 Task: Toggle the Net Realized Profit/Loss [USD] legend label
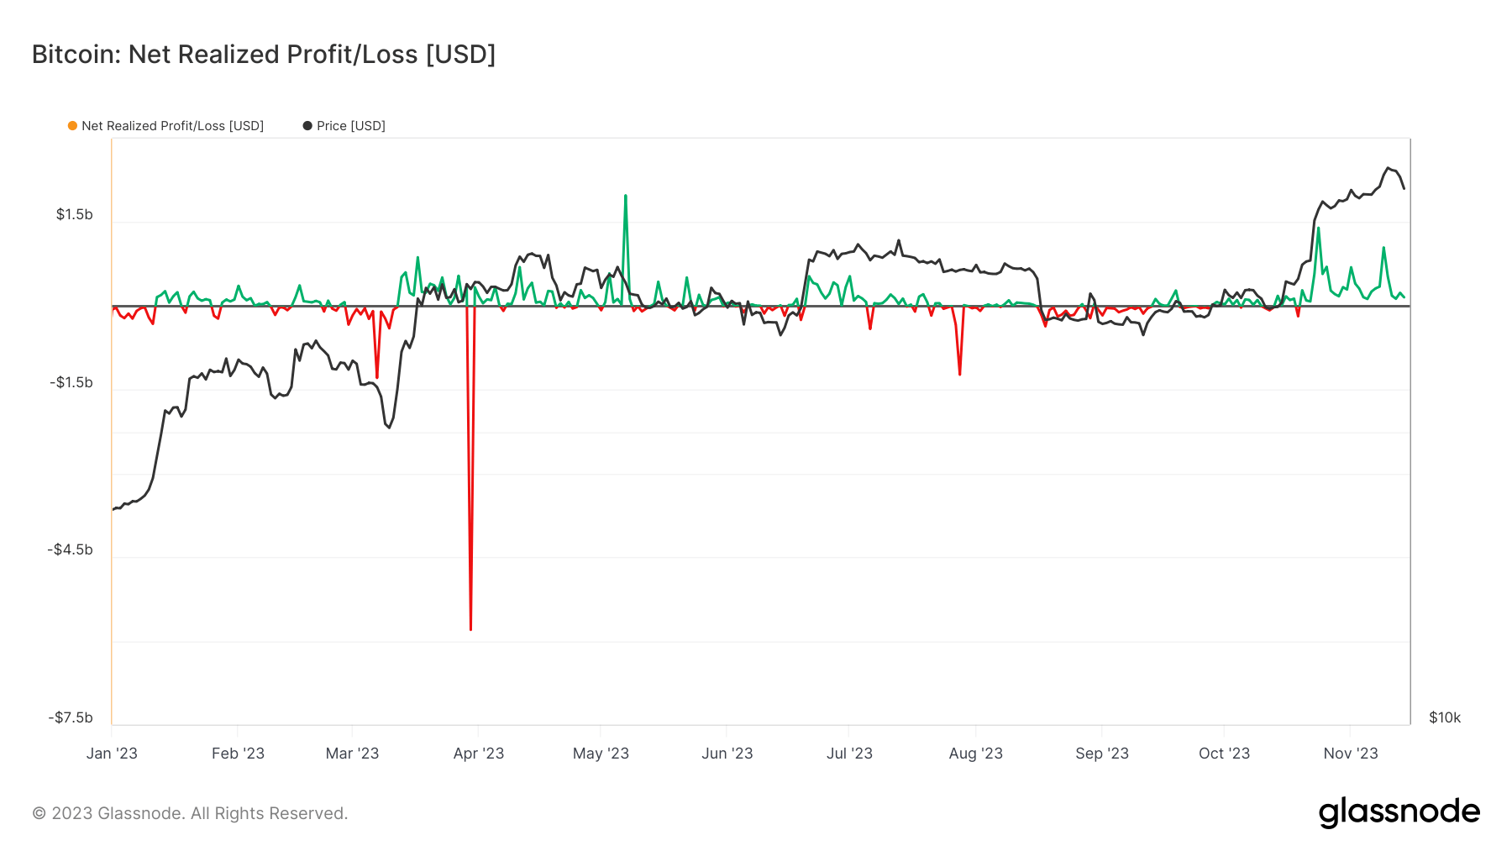pyautogui.click(x=172, y=126)
